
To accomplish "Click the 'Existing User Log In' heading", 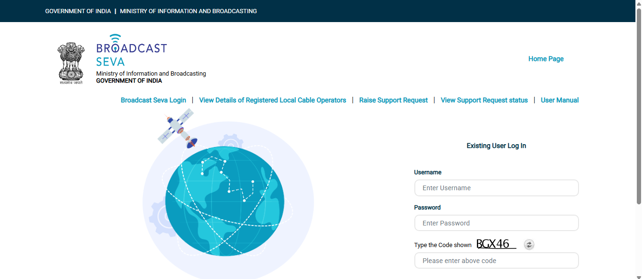I will coord(496,146).
